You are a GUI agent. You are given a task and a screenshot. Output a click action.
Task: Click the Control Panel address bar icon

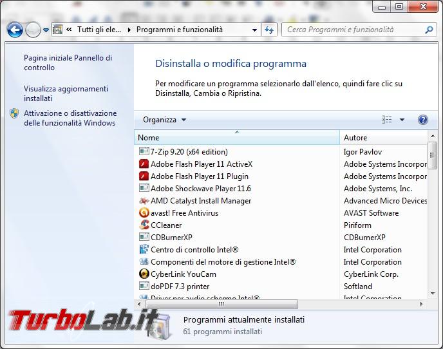click(x=58, y=30)
